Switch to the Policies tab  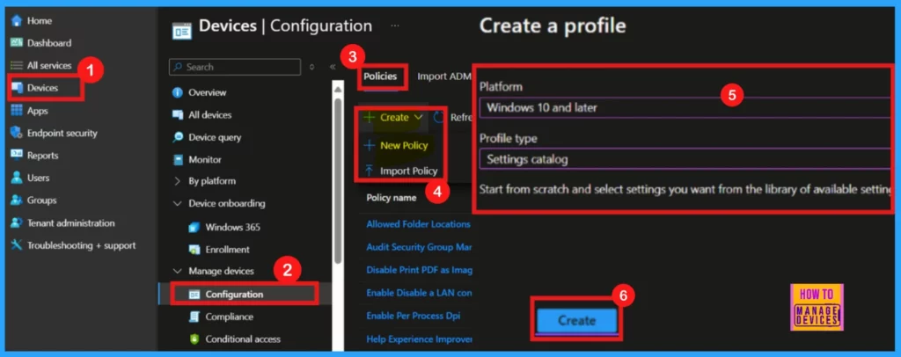tap(380, 76)
